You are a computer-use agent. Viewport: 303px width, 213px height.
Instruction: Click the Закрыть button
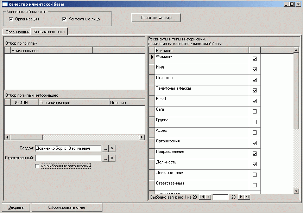(x=16, y=207)
